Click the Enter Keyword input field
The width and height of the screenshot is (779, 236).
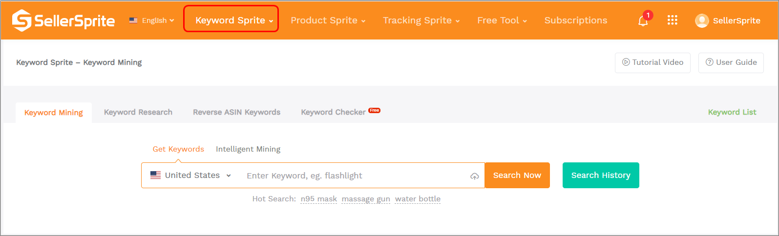click(x=352, y=176)
